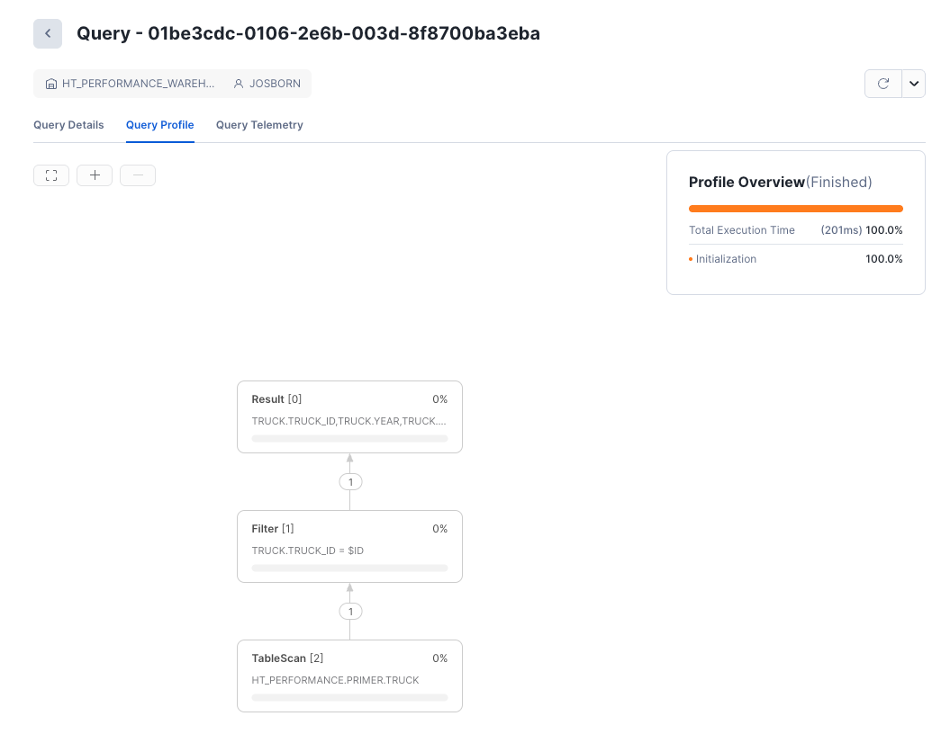This screenshot has height=734, width=941.
Task: Click the JOSBORN user label
Action: click(275, 84)
